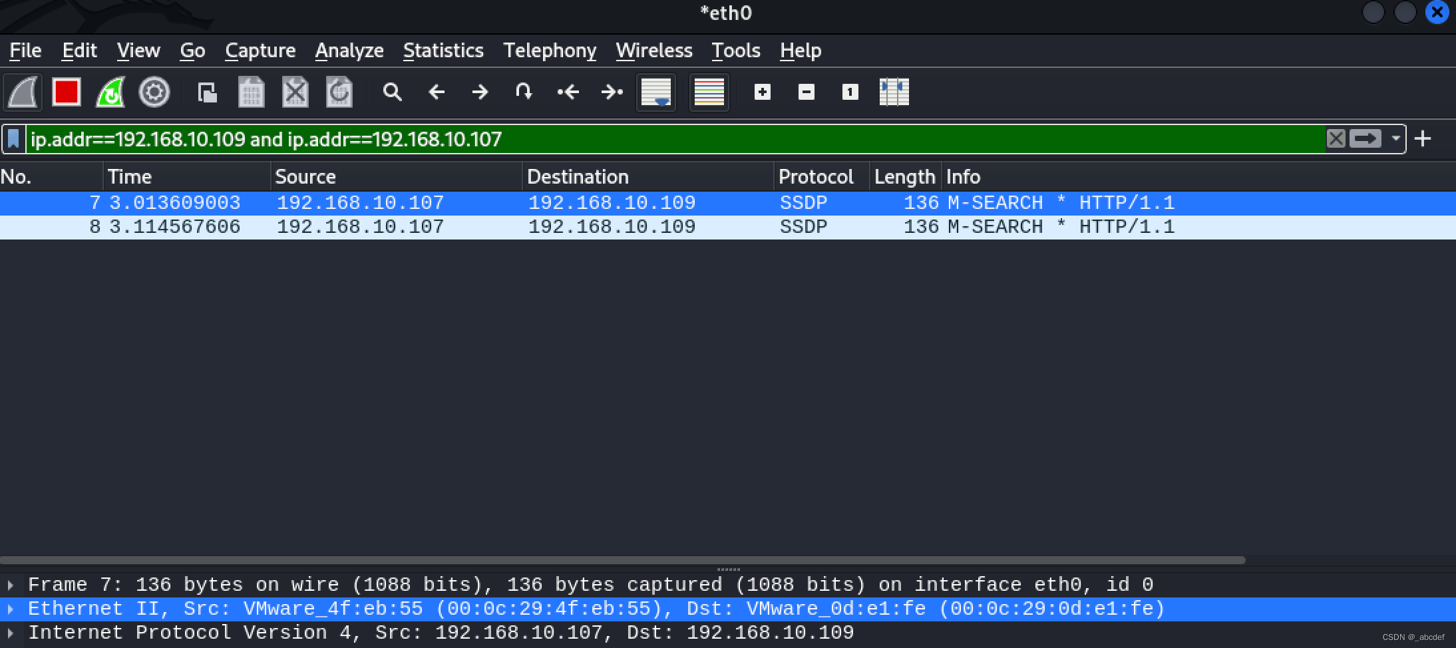Reset packet text to normal size
Image resolution: width=1456 pixels, height=648 pixels.
coord(850,92)
